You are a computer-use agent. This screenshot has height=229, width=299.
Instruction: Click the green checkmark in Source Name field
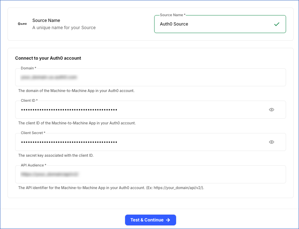click(x=277, y=24)
